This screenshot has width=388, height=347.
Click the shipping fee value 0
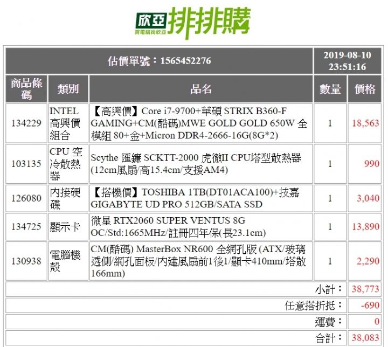click(x=377, y=322)
